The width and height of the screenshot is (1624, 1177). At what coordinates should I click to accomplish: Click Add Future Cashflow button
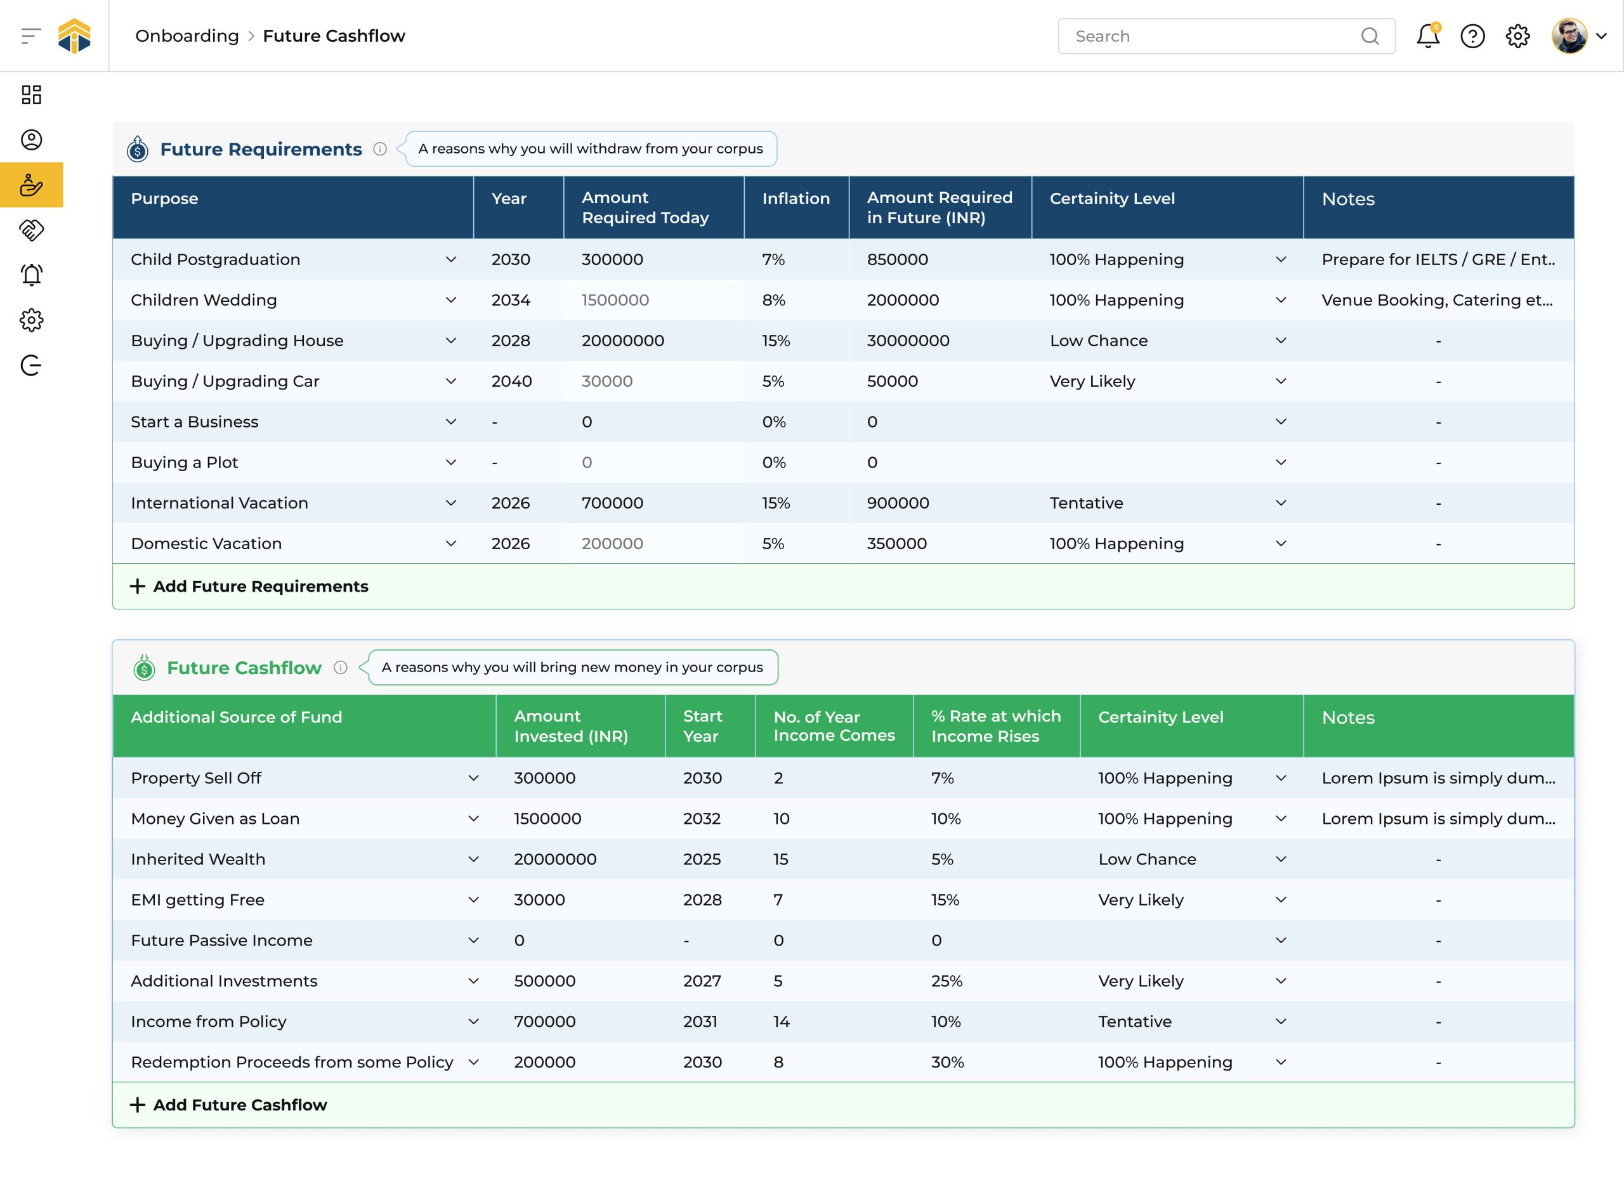click(228, 1105)
